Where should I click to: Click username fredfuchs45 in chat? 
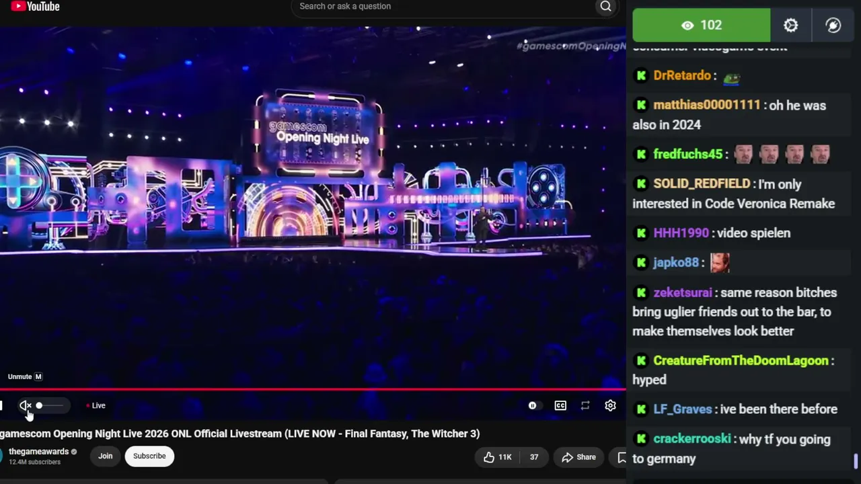point(687,154)
